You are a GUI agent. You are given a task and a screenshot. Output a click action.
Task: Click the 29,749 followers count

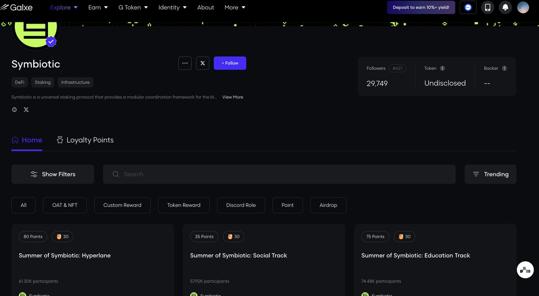pyautogui.click(x=377, y=84)
